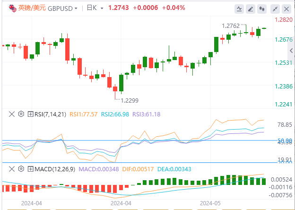This screenshot has height=210, width=295.
Task: Click the RSI(7,14,21) label
Action: (x=50, y=114)
